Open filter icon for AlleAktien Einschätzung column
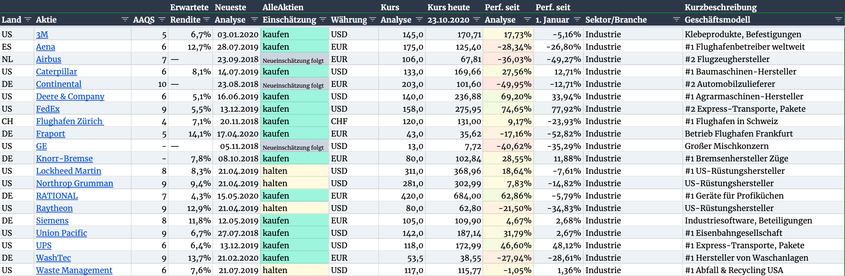This screenshot has width=845, height=276. [x=323, y=19]
